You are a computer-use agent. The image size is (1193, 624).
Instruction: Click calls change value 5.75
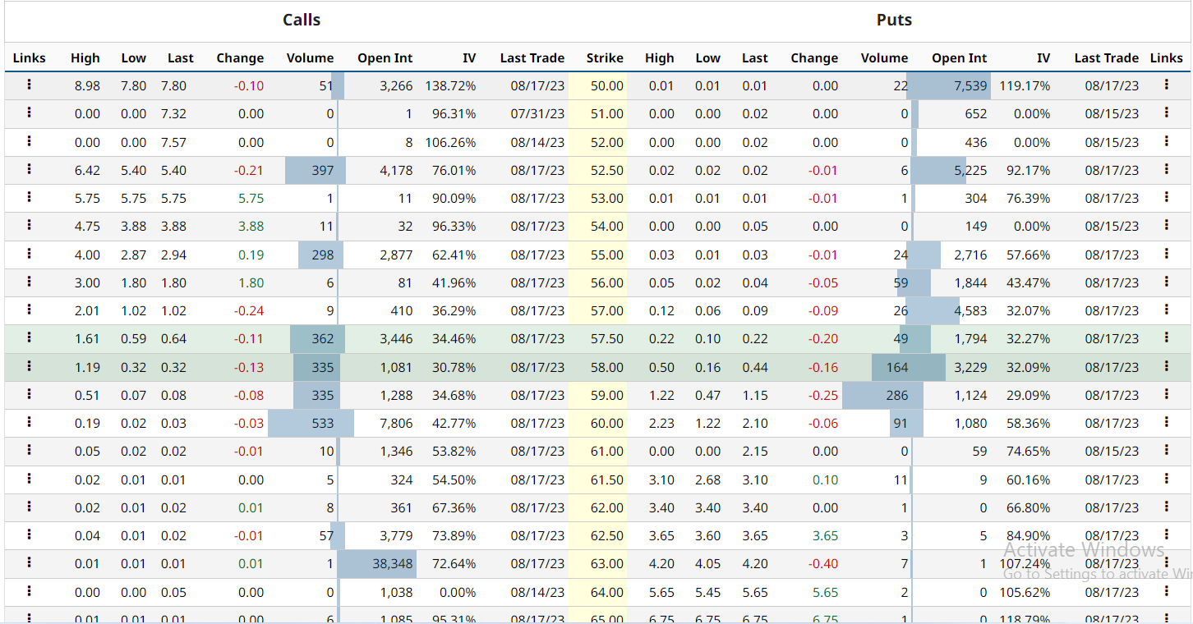(x=251, y=198)
